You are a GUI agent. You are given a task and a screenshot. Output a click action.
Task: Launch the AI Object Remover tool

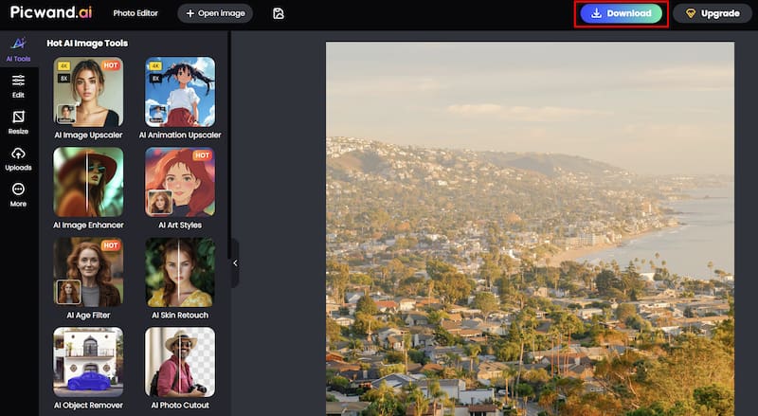click(x=88, y=362)
